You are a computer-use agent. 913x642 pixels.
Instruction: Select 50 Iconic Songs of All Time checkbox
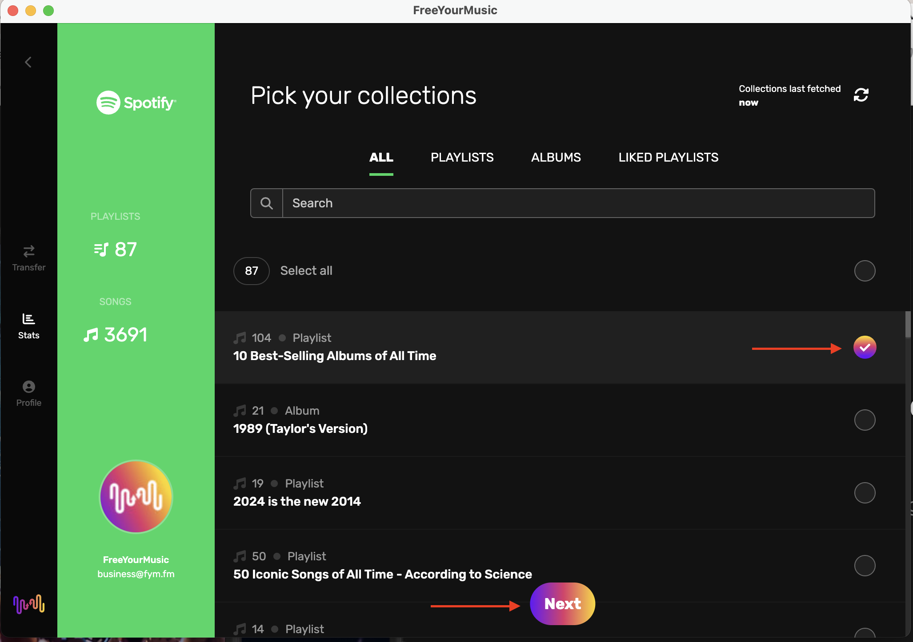865,566
